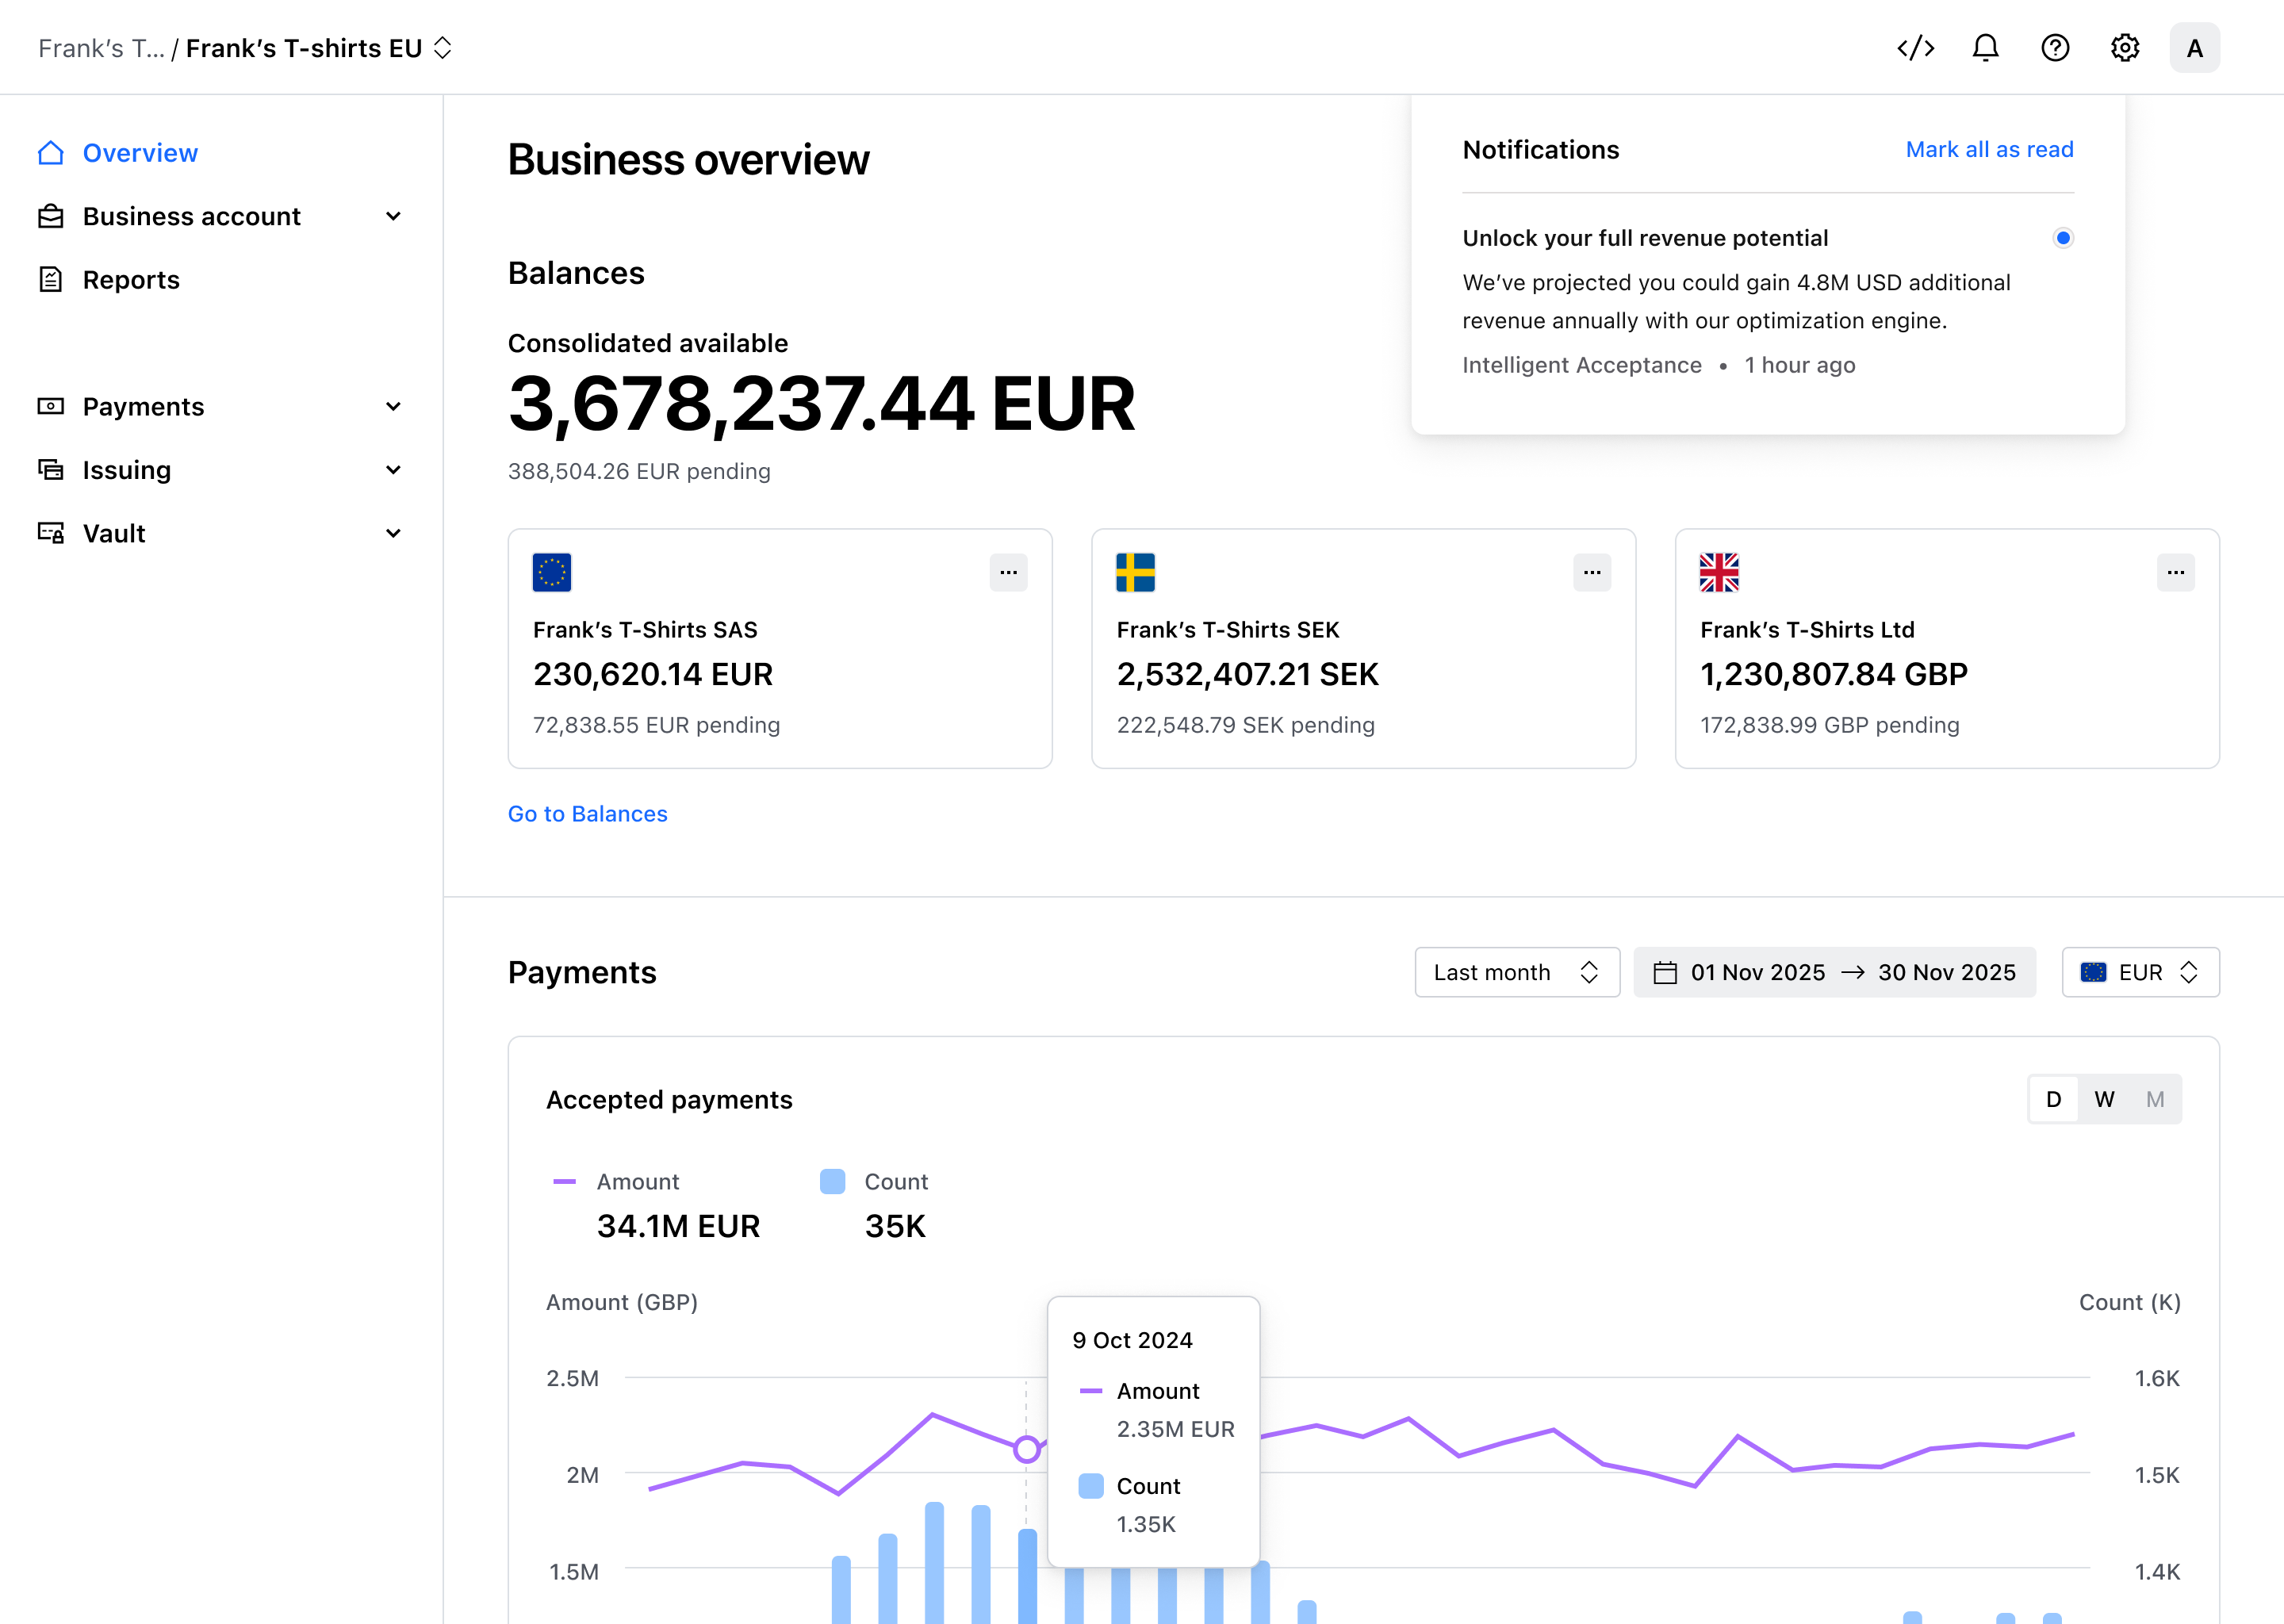Open the Last month period dropdown
The width and height of the screenshot is (2284, 1624).
(x=1517, y=973)
